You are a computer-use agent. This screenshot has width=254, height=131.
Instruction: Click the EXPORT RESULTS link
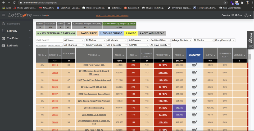[55, 46]
